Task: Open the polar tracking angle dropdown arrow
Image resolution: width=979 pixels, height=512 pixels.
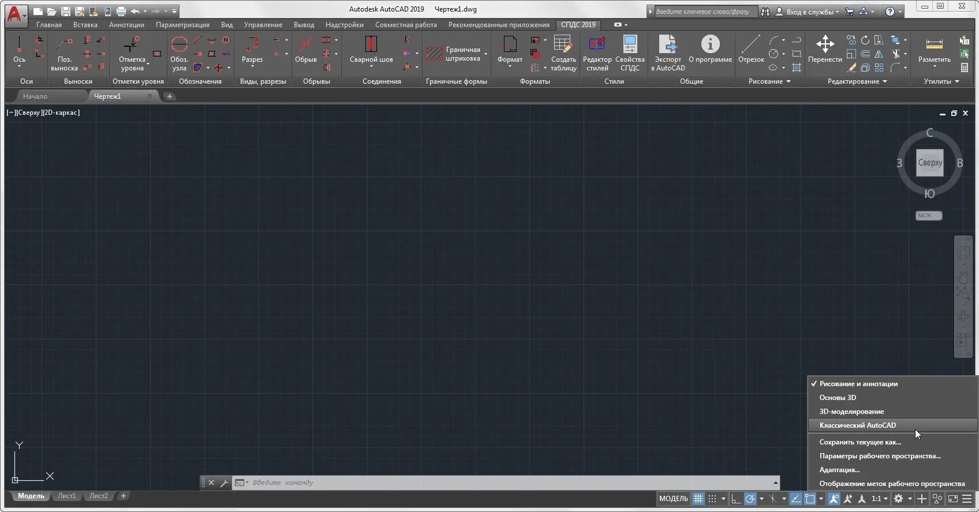Action: [x=761, y=499]
